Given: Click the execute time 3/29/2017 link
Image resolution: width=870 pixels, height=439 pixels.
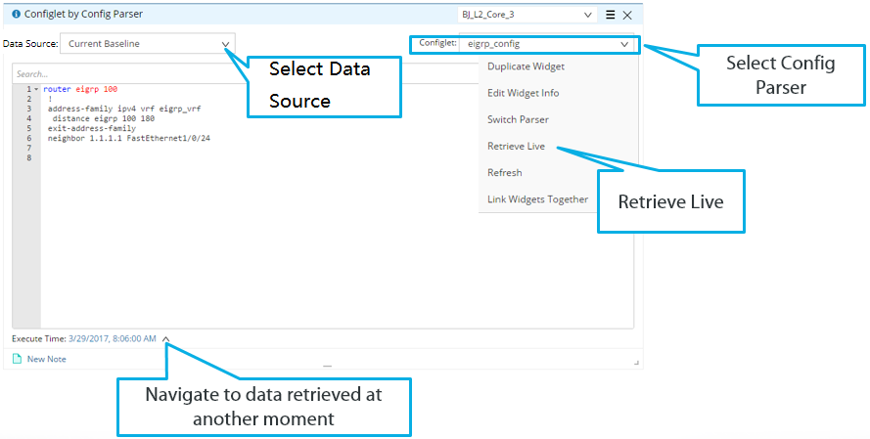Looking at the screenshot, I should pos(112,338).
